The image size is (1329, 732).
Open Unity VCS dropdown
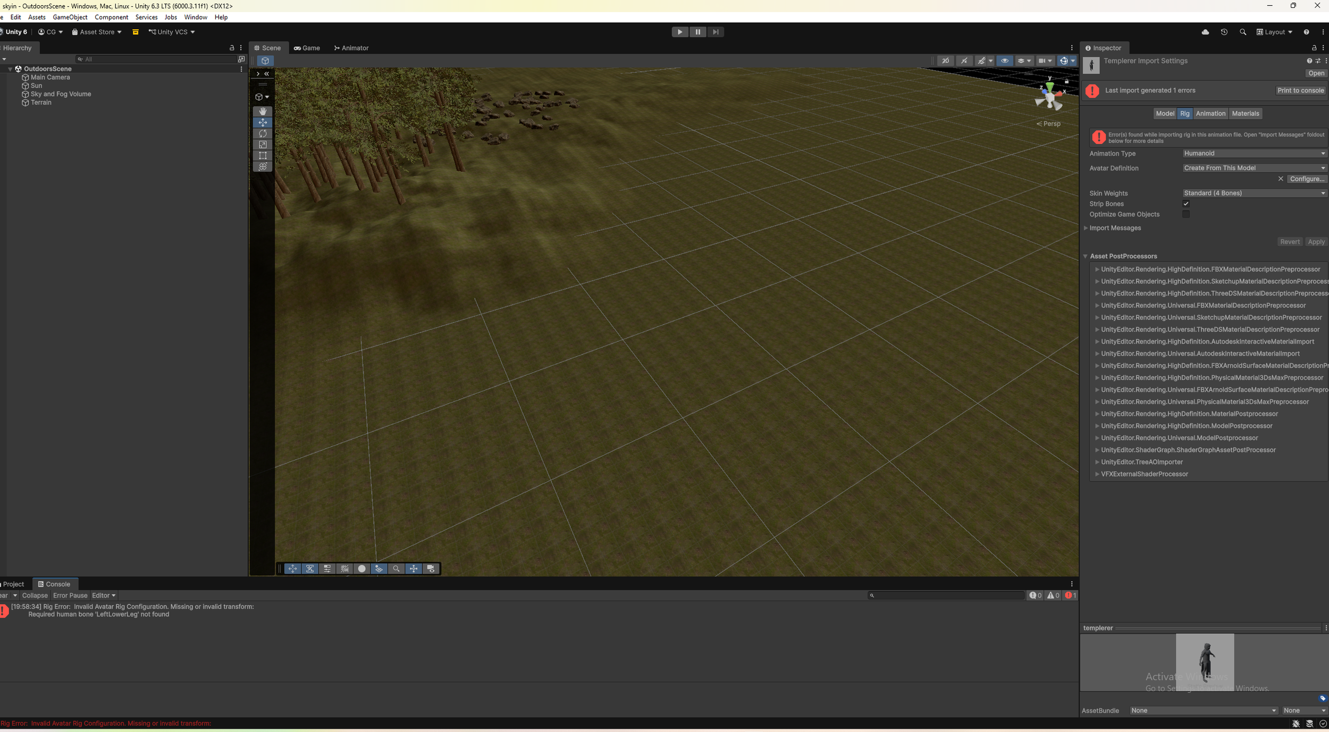coord(172,32)
